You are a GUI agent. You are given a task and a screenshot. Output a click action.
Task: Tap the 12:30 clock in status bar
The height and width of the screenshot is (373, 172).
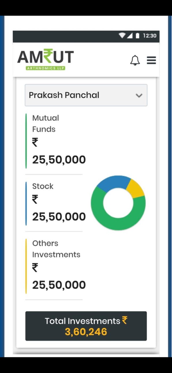(149, 36)
